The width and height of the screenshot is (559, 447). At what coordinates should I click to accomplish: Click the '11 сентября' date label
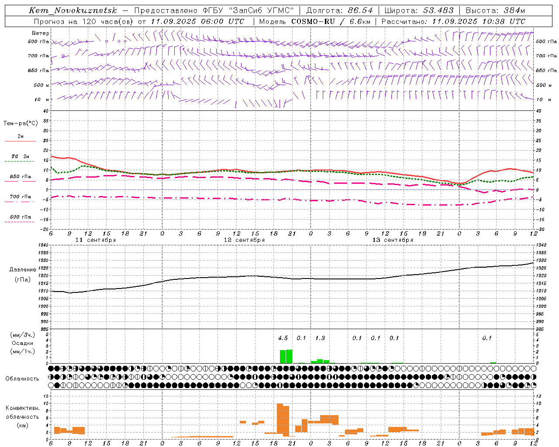coord(96,240)
